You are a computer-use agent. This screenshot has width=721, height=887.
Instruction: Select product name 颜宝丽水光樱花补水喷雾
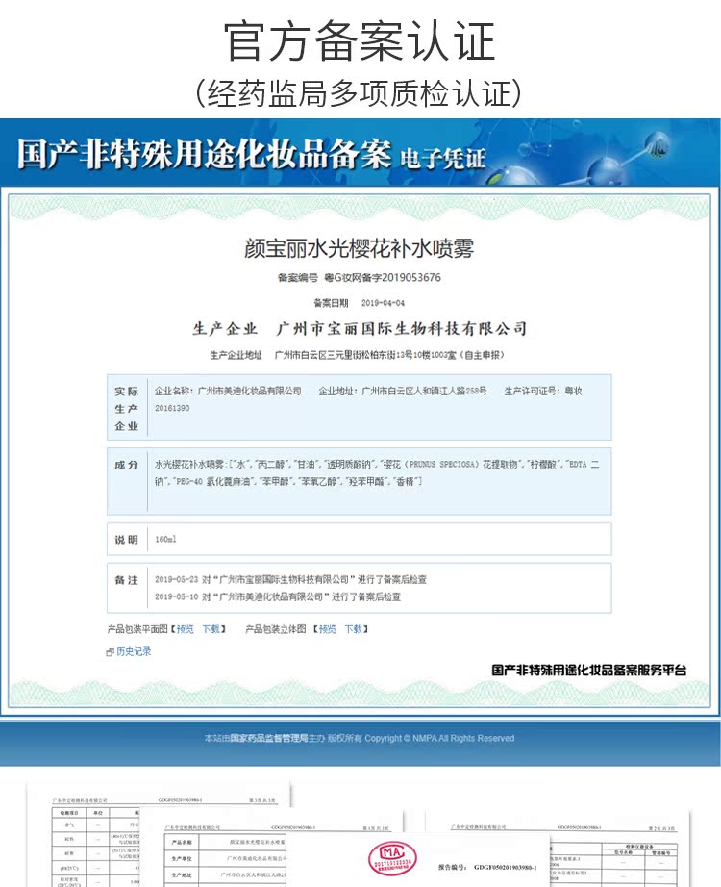pos(360,248)
